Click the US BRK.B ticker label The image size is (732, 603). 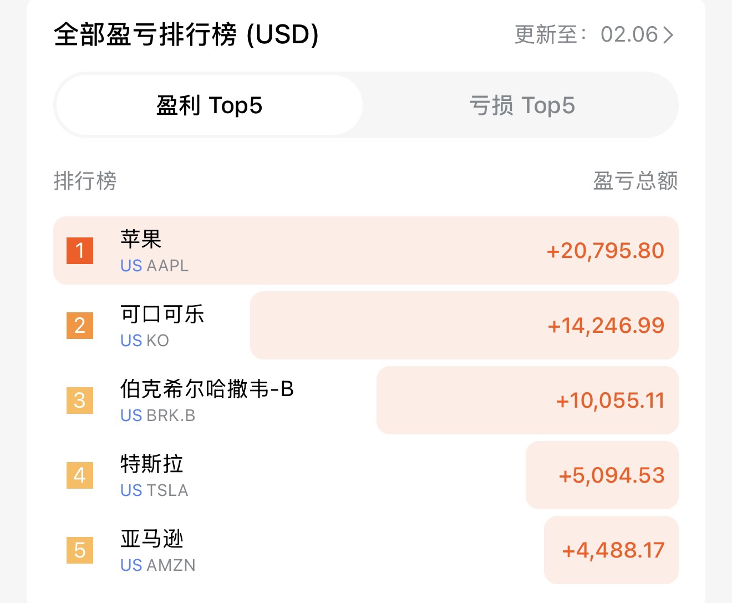[158, 415]
